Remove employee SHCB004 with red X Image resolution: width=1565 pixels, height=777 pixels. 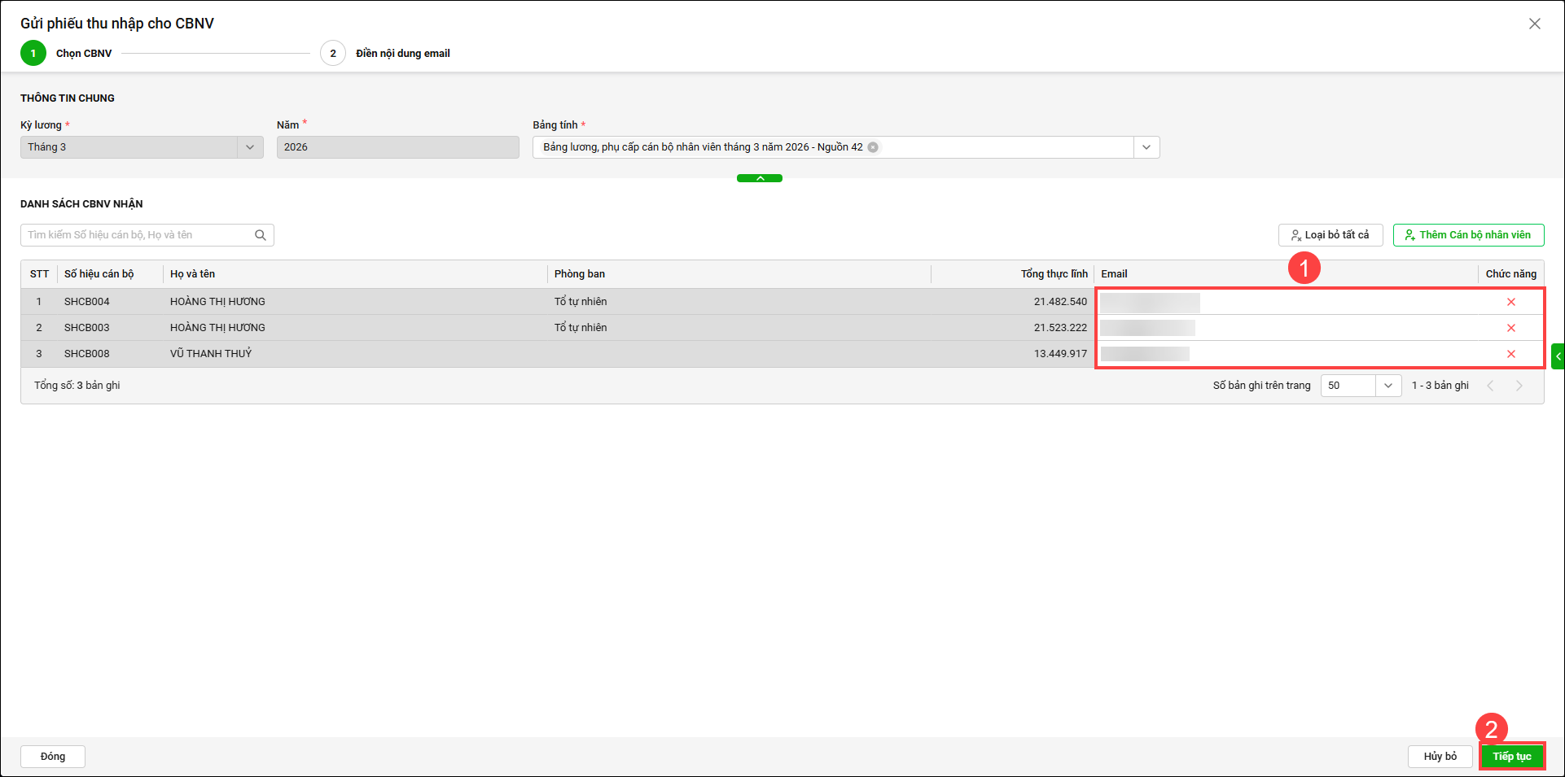click(1510, 302)
